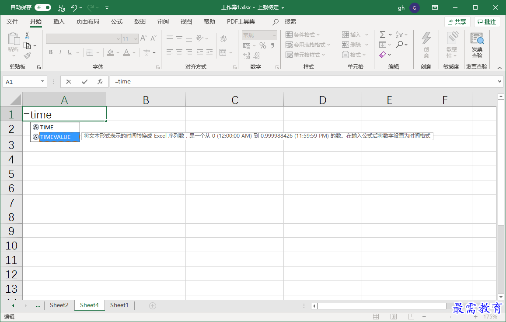Viewport: 506px width, 322px height.
Task: Switch to the Sheet2 tab
Action: coord(59,305)
